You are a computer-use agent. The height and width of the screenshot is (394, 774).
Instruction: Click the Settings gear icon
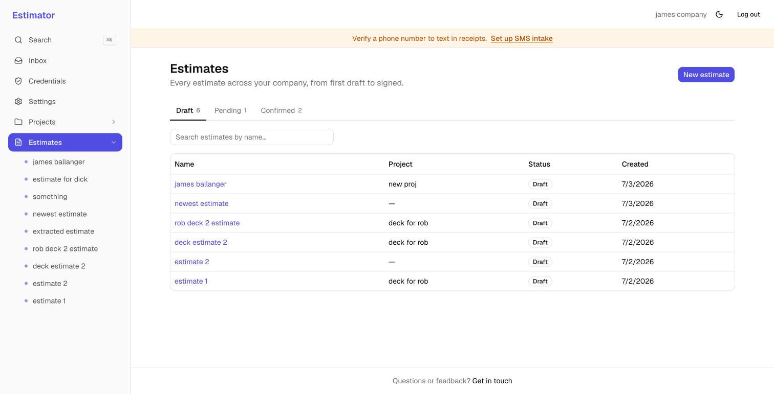click(18, 101)
